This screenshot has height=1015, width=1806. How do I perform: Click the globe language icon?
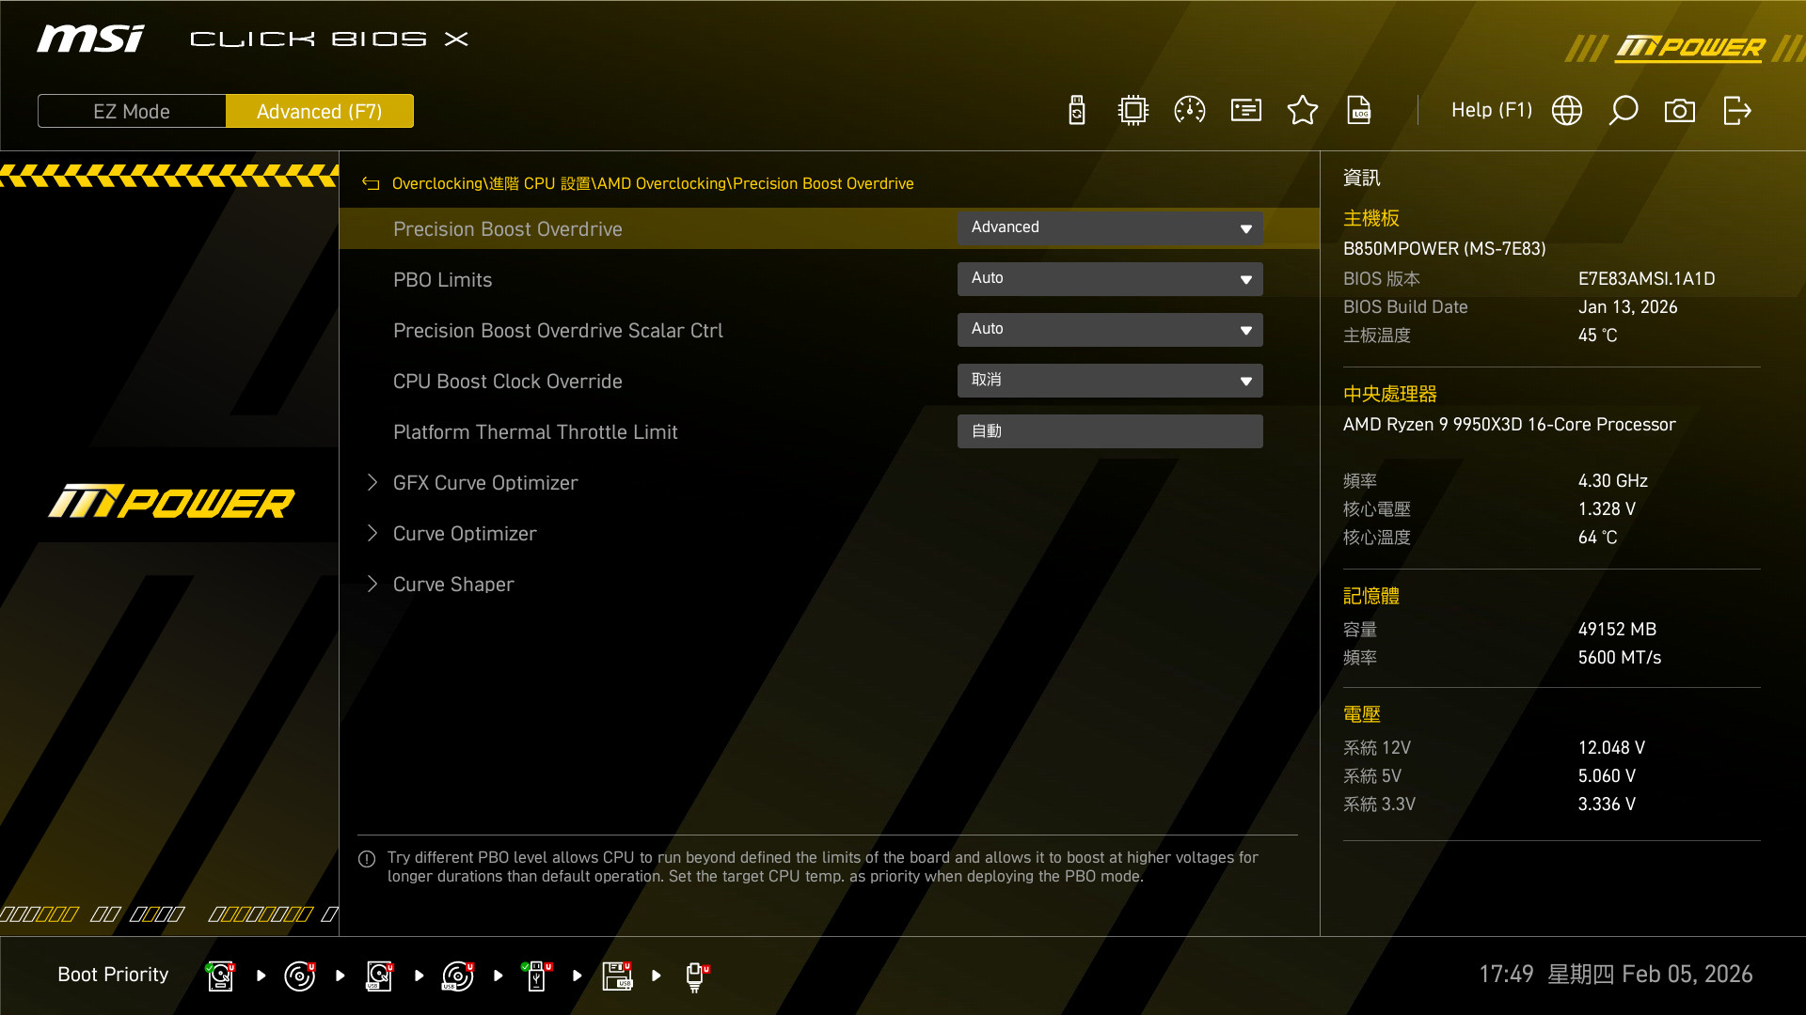1567,111
